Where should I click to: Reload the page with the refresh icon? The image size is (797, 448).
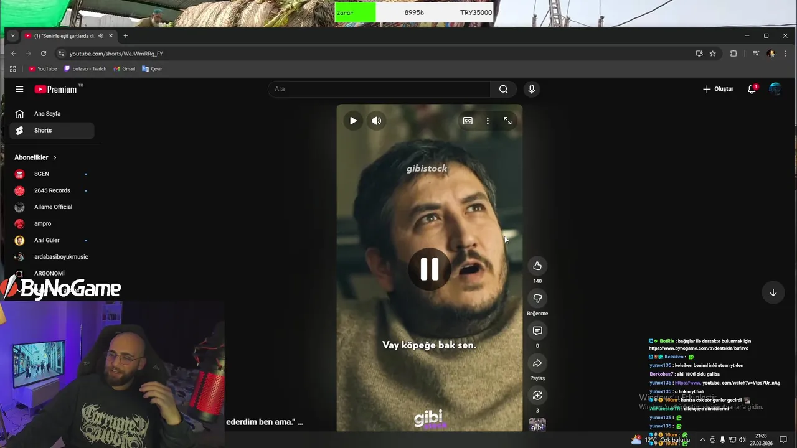point(44,54)
